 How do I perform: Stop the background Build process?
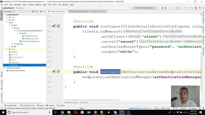pos(150,108)
